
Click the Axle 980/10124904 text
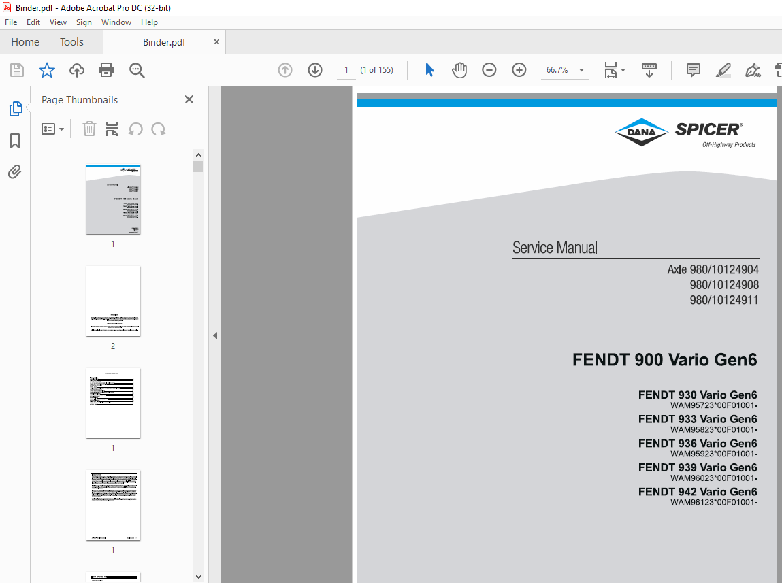tap(713, 269)
